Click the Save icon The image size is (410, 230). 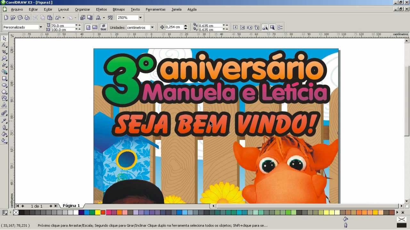pos(20,18)
